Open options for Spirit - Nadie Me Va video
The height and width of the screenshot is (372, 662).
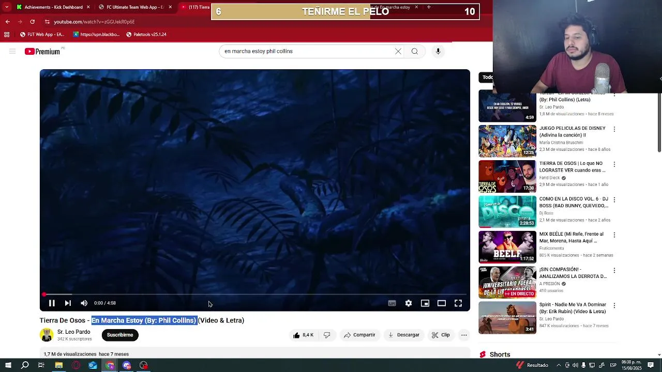point(614,305)
